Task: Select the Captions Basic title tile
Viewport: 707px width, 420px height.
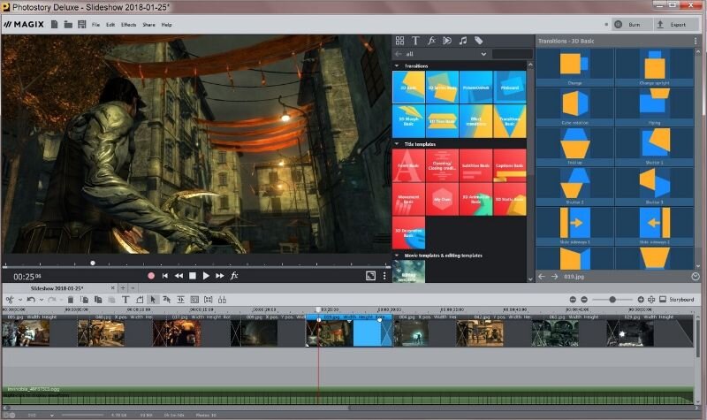Action: (x=510, y=165)
